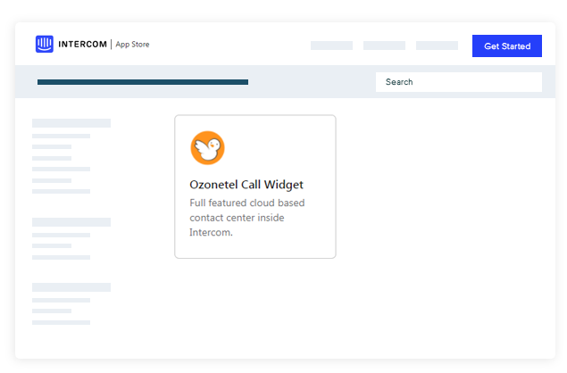
Task: Expand the second sidebar section heading placeholder
Action: pos(71,222)
